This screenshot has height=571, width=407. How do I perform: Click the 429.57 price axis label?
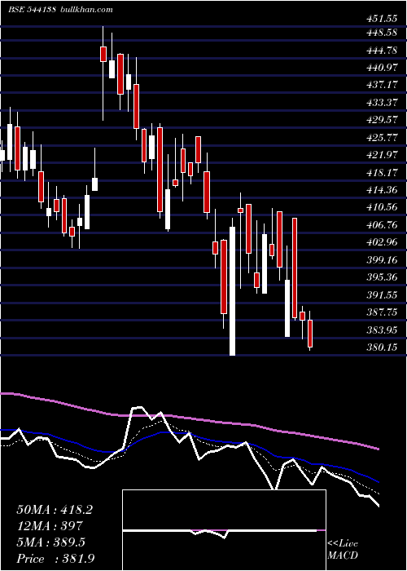381,120
